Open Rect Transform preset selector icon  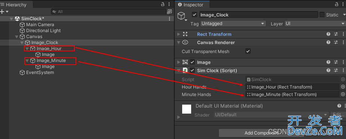336,34
